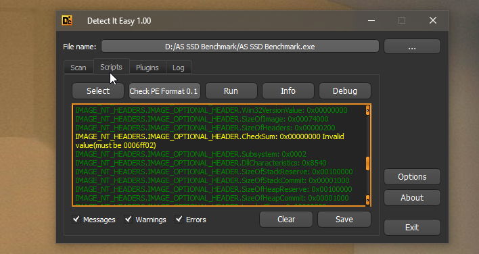Viewport: 479px width, 254px height.
Task: Minimize the Detect It Easy window
Action: [x=371, y=20]
